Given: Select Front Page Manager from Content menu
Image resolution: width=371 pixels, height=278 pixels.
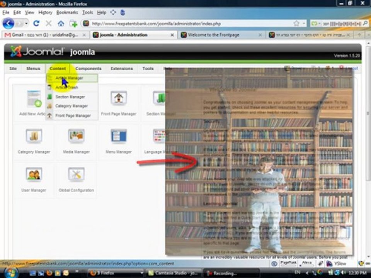Looking at the screenshot, I should click(72, 115).
